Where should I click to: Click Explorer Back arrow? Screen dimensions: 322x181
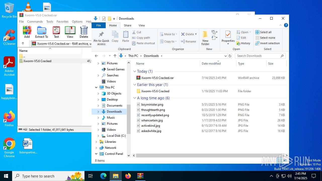[96, 56]
